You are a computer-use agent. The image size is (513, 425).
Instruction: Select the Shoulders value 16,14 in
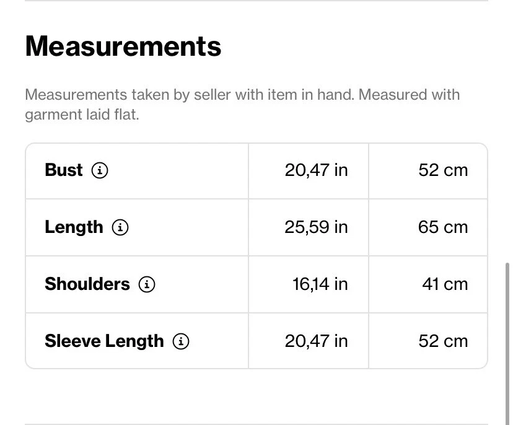point(320,284)
